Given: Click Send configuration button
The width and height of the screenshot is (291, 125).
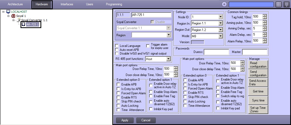Looking at the screenshot, I should coord(258,73).
